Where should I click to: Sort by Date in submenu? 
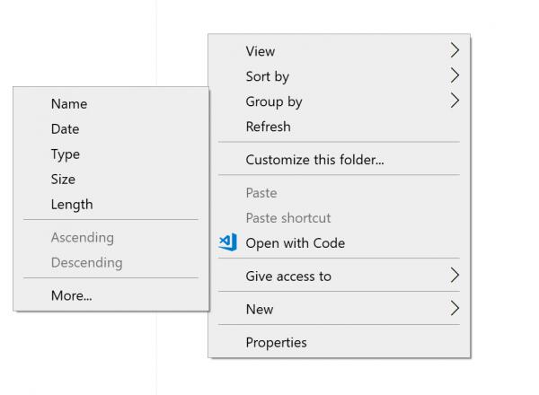point(65,128)
